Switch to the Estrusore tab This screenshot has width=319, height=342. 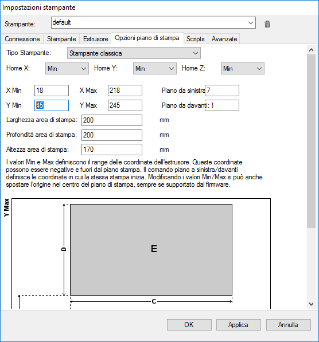(x=95, y=39)
